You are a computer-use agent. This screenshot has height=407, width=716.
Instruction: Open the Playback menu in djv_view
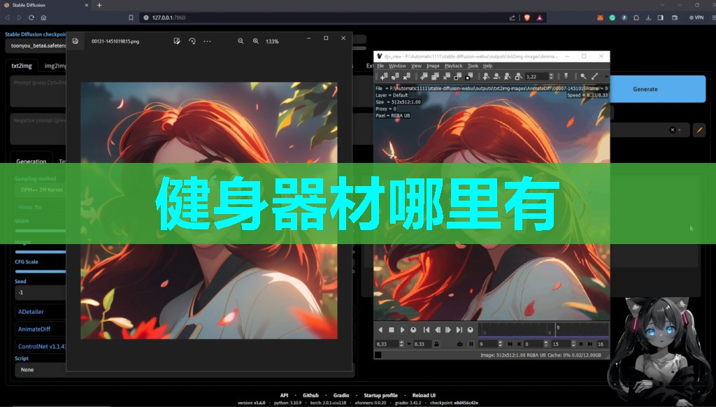pyautogui.click(x=453, y=66)
